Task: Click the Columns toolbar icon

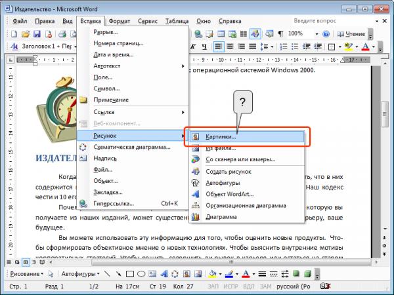Action: coord(244,34)
